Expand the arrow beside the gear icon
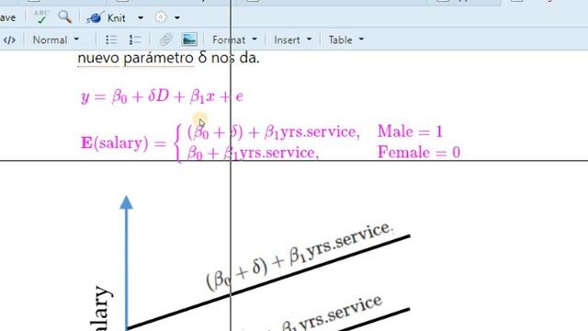588x331 pixels. 177,17
